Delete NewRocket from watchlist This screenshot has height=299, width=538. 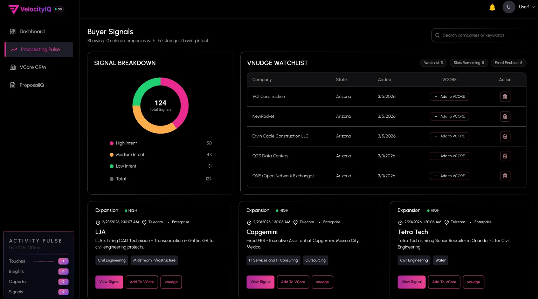(x=505, y=116)
